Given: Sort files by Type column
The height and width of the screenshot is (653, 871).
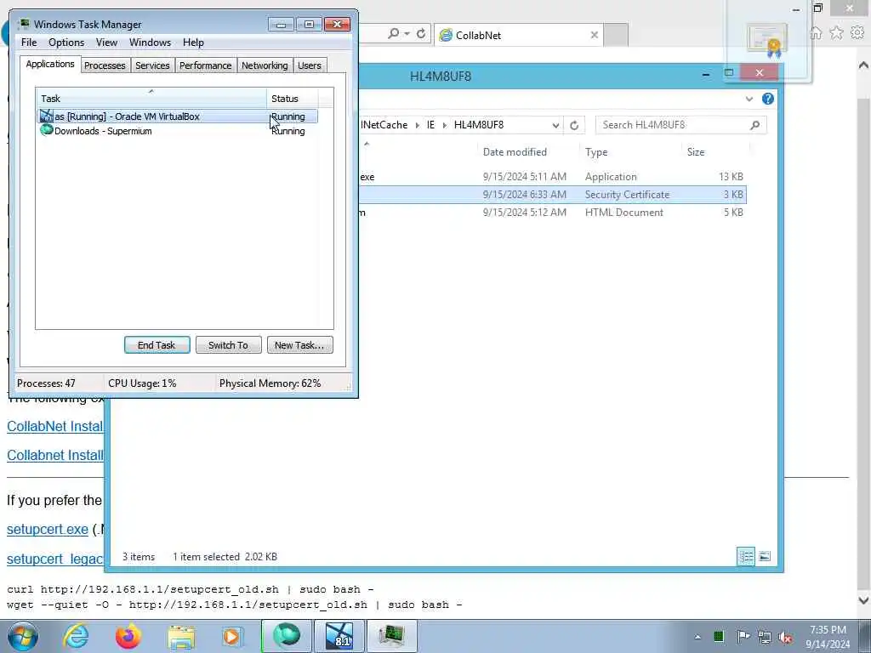Looking at the screenshot, I should point(630,152).
